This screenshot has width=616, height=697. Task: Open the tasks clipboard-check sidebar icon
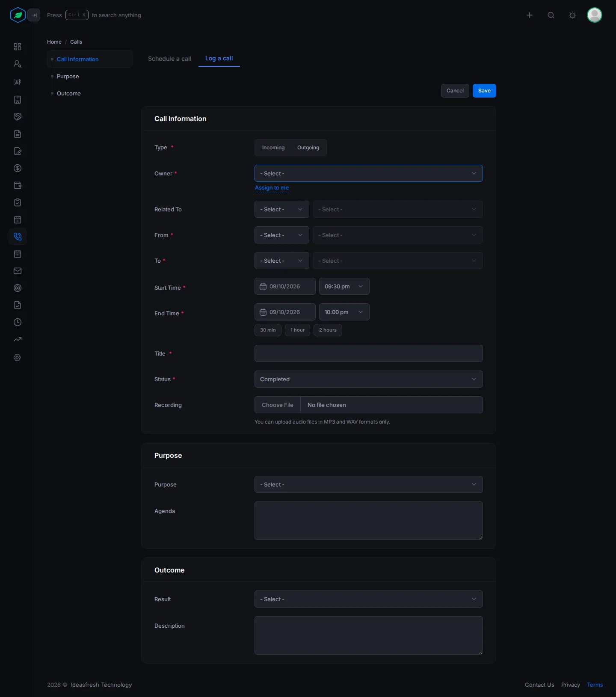[x=18, y=202]
